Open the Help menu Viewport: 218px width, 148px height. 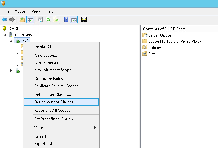point(49,11)
